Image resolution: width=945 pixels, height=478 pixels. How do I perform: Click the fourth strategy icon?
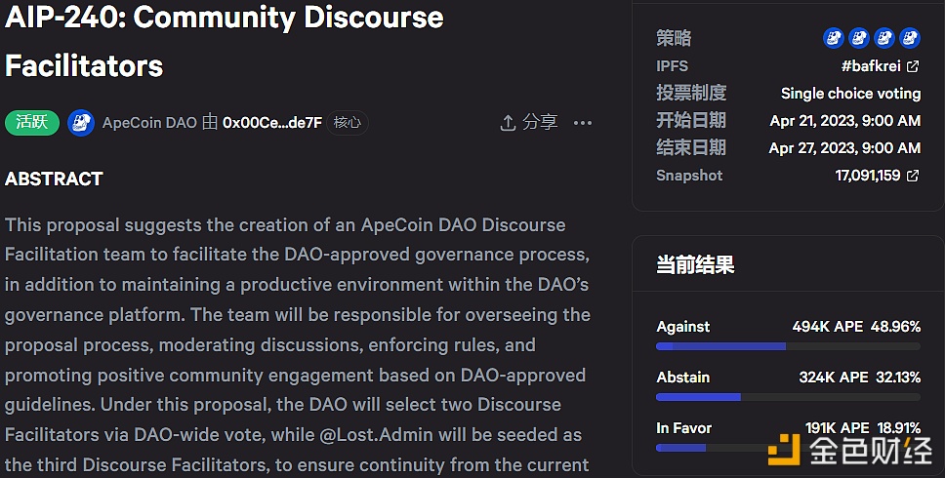coord(910,38)
